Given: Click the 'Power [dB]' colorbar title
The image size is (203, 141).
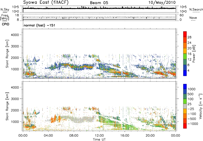Looking at the screenshot, I should (194, 54).
